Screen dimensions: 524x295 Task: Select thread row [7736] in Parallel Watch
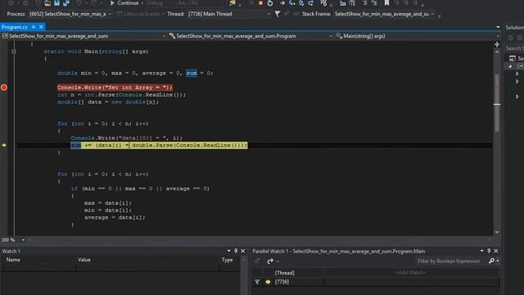coord(376,282)
